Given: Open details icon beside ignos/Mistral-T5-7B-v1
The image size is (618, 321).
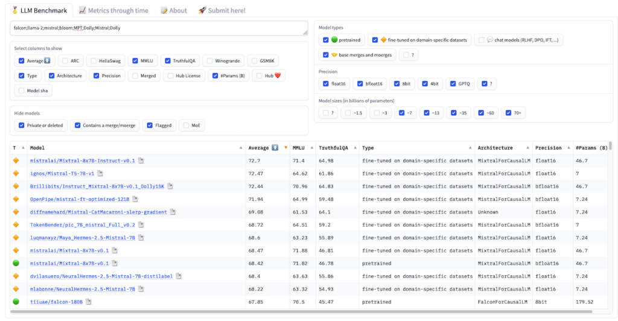Looking at the screenshot, I should [100, 173].
